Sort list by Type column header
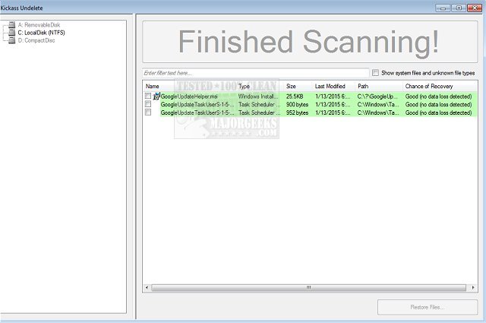Viewport: 486px width, 323px height. pos(244,86)
